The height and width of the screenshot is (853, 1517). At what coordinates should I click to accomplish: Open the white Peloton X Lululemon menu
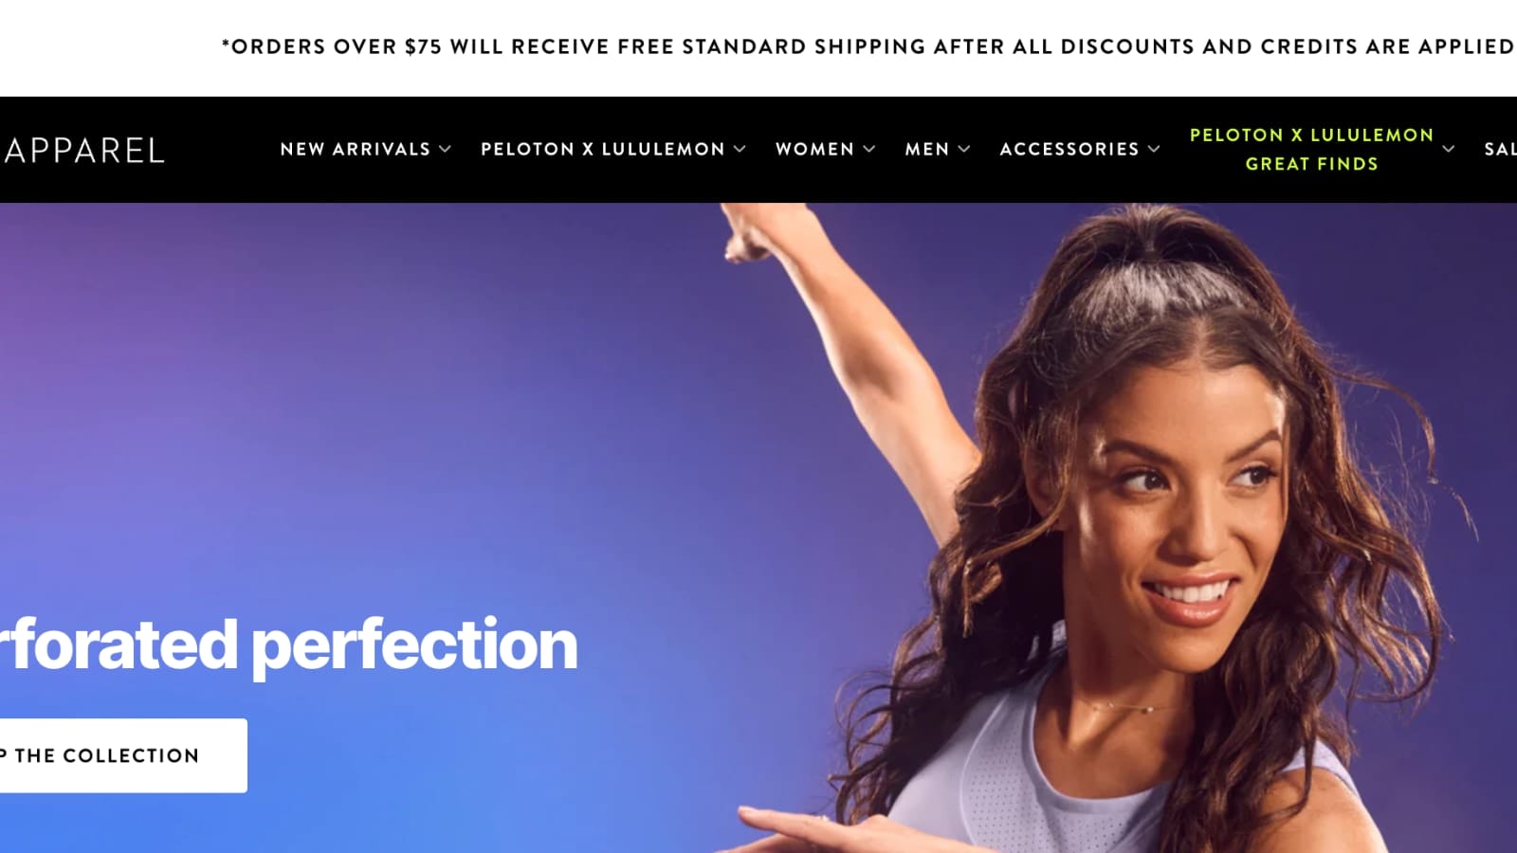click(x=603, y=149)
